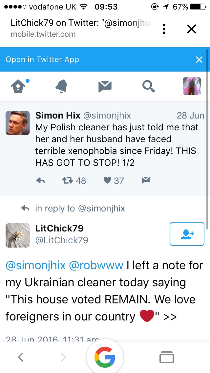Tap the search magnifier icon

pyautogui.click(x=148, y=86)
